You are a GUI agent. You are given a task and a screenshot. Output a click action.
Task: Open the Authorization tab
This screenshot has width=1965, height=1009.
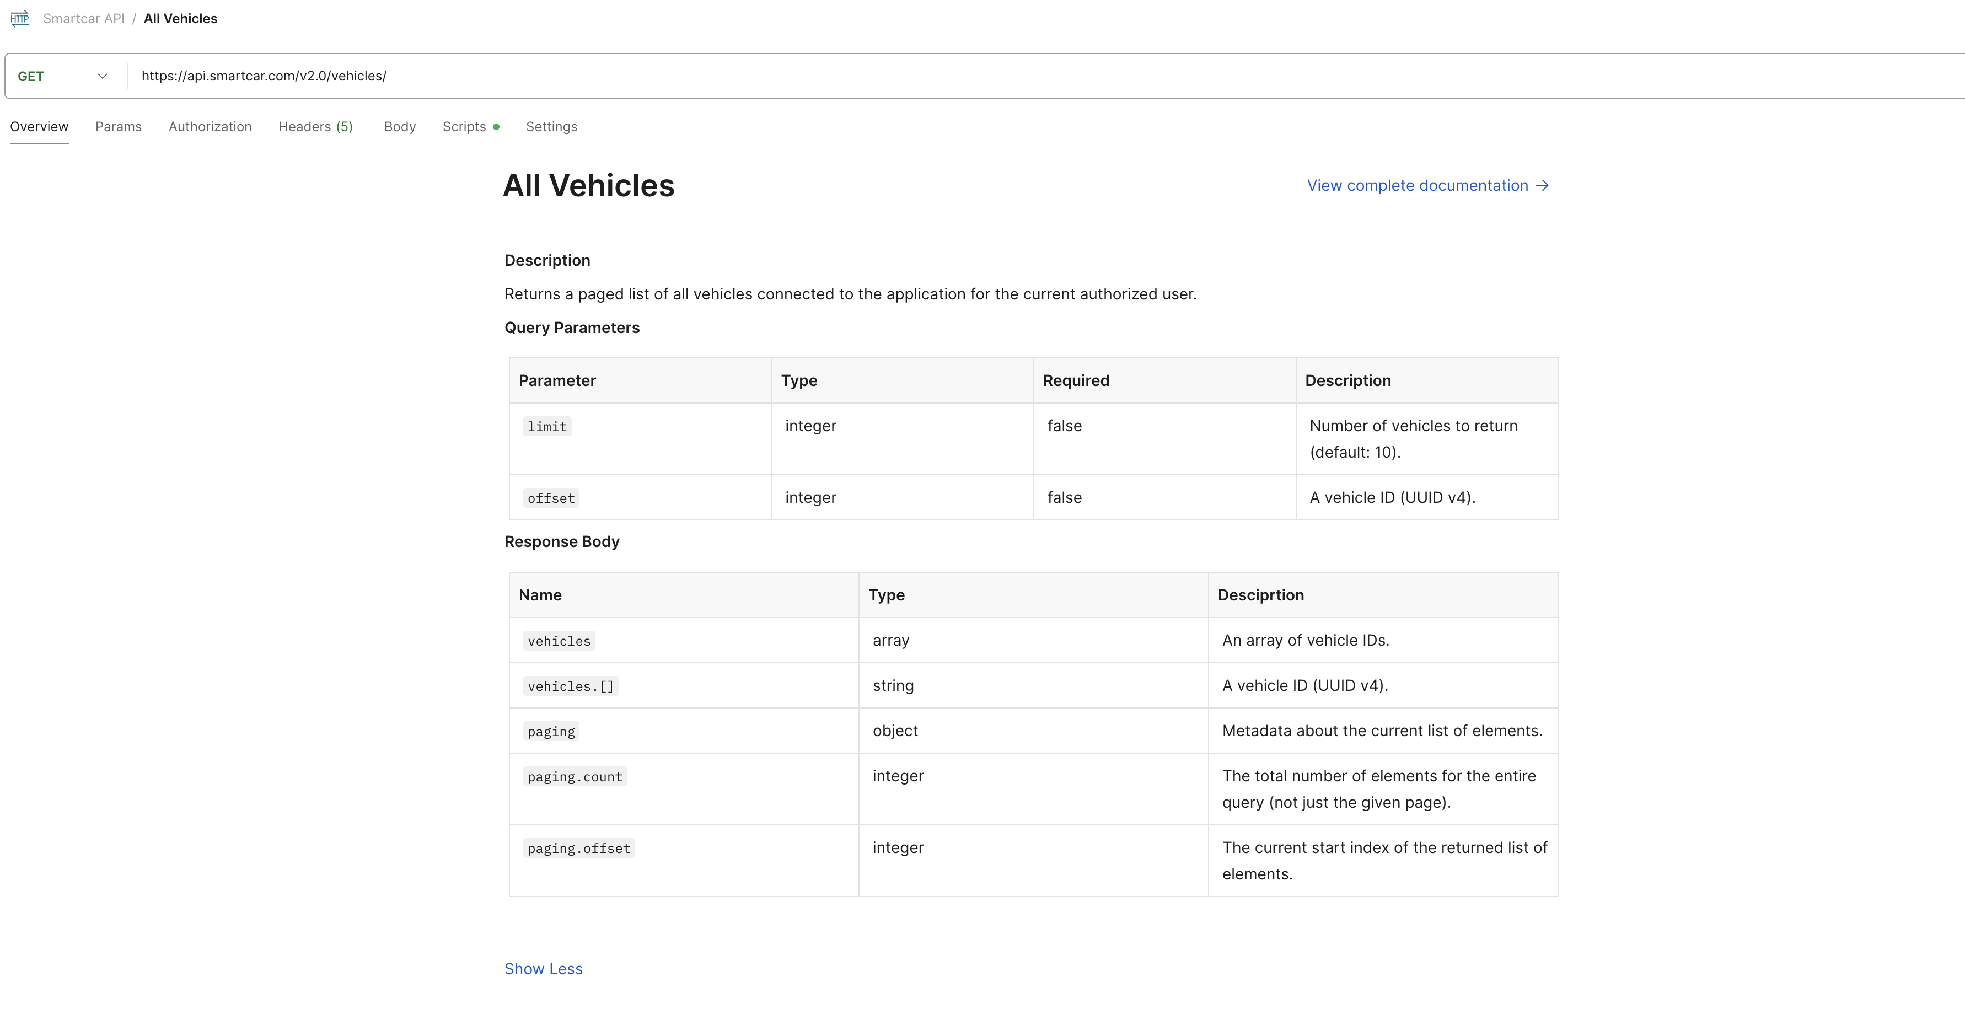210,127
